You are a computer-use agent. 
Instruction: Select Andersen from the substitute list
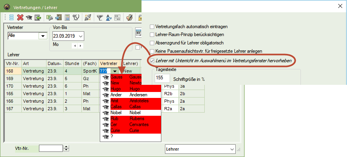coord(130,95)
